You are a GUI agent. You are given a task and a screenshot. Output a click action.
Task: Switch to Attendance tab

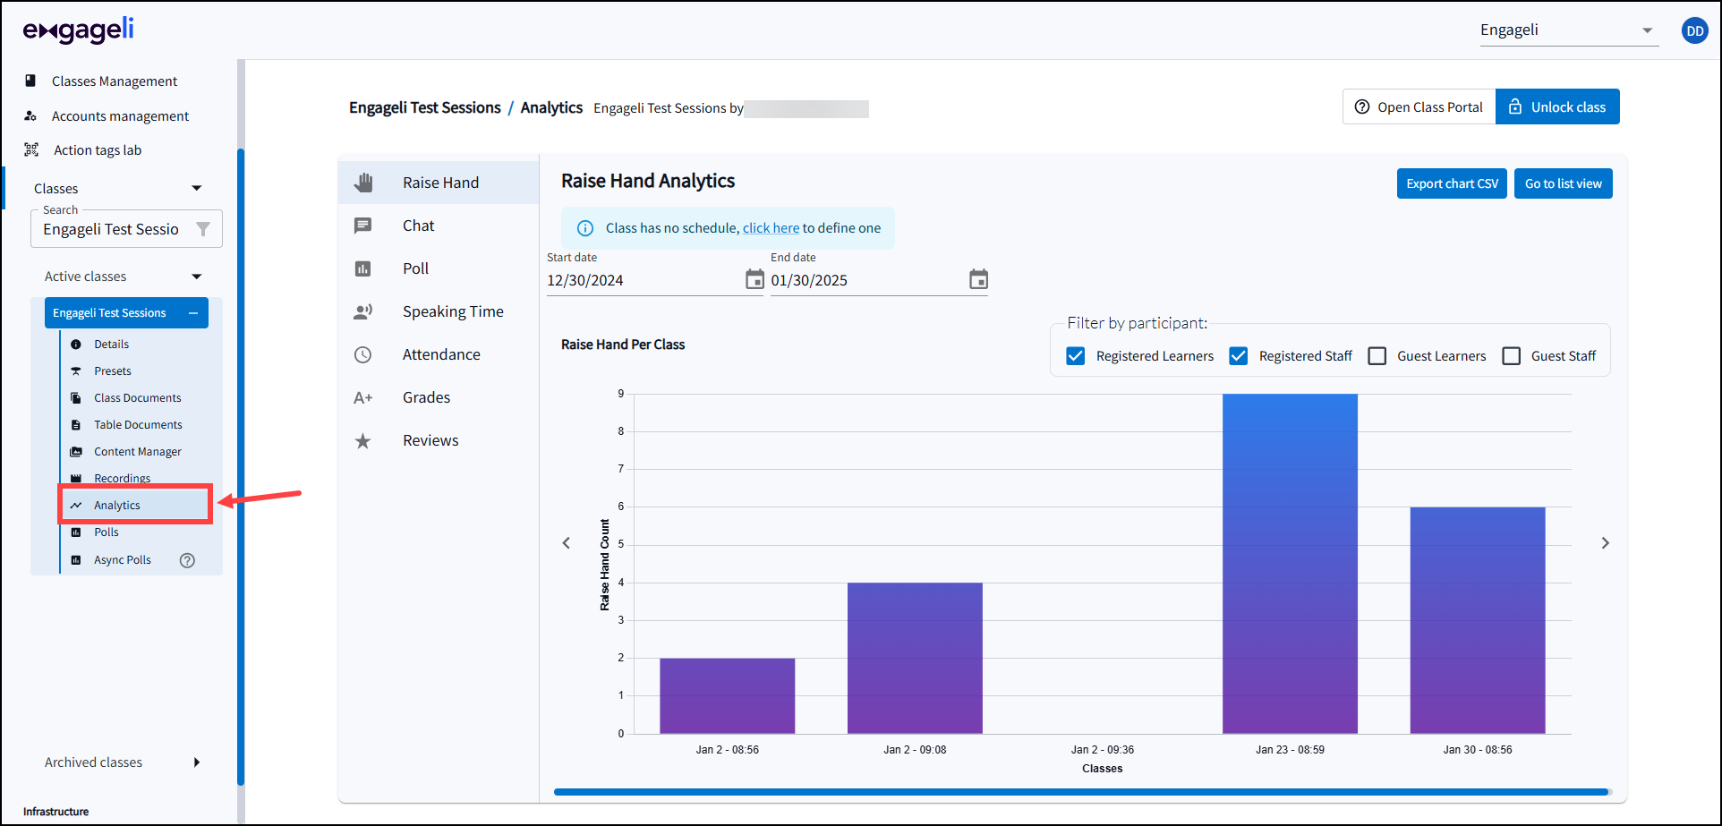[x=439, y=354]
